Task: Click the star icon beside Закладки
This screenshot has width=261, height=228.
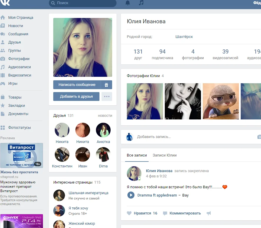Action: point(3,105)
